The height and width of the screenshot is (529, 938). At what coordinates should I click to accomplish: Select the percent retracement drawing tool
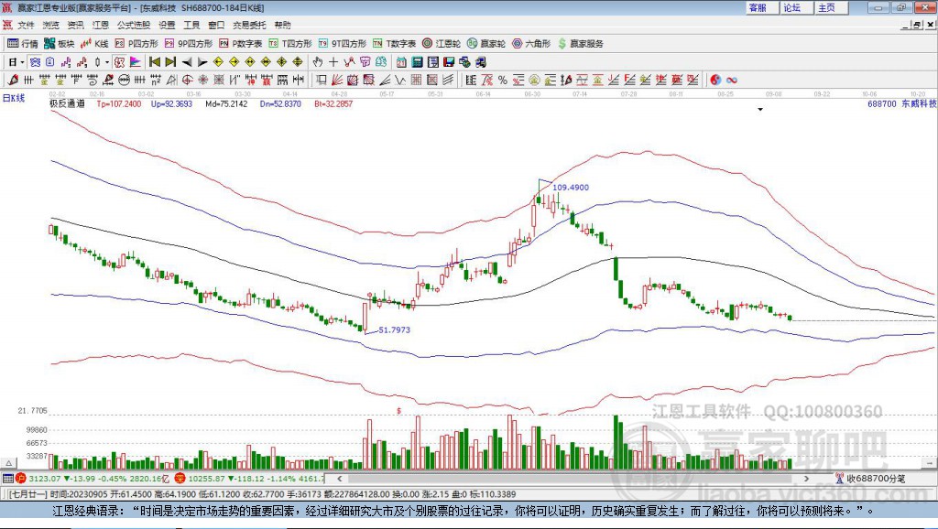(503, 80)
